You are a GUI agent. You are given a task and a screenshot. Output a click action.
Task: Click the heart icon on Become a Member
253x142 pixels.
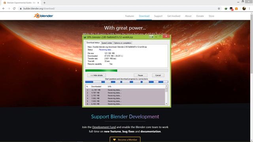114,140
